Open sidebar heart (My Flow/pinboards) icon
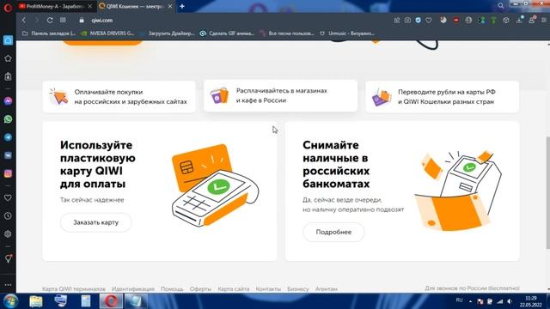550x309 pixels. (x=8, y=198)
